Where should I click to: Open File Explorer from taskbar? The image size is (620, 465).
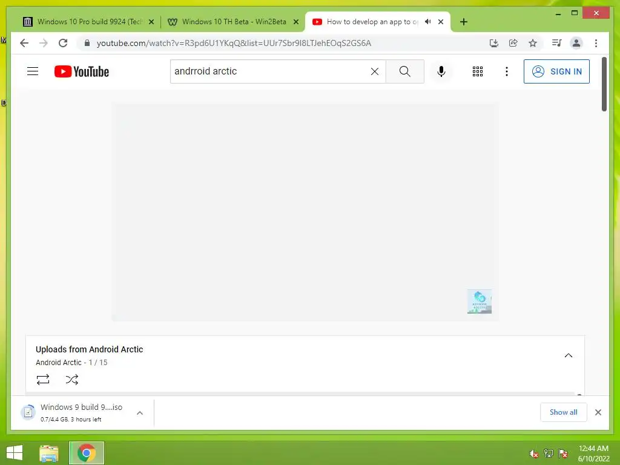coord(49,453)
